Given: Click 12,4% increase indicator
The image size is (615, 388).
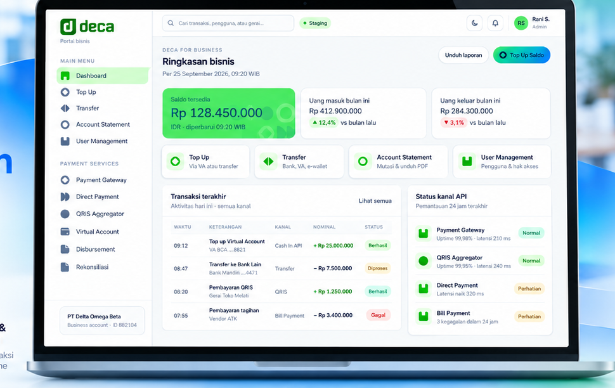Looking at the screenshot, I should (x=324, y=123).
